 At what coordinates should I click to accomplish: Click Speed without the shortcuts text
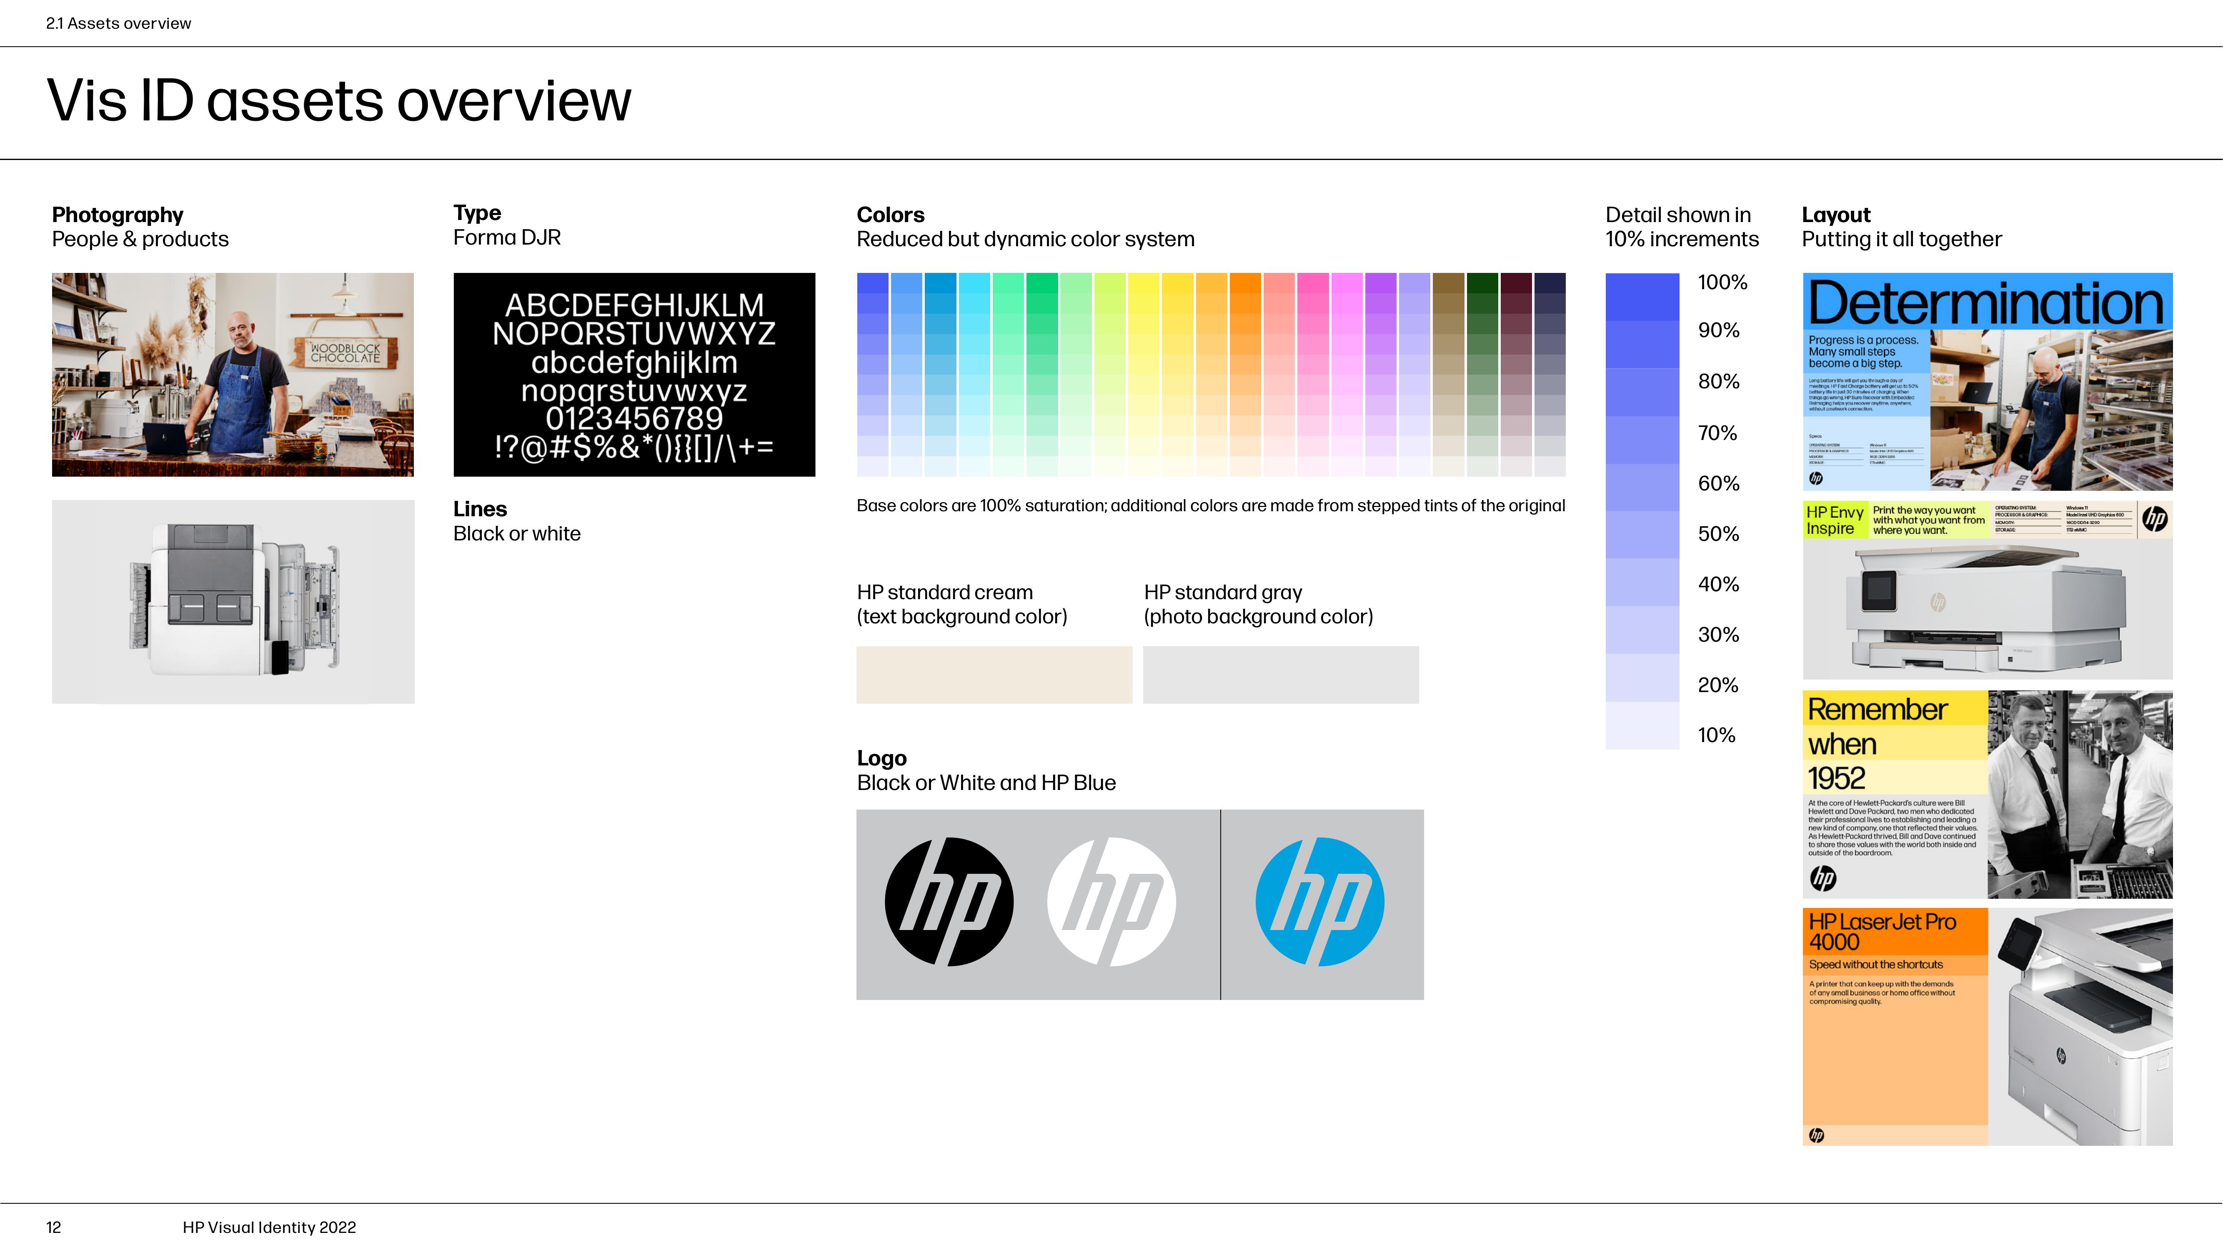[x=1876, y=965]
